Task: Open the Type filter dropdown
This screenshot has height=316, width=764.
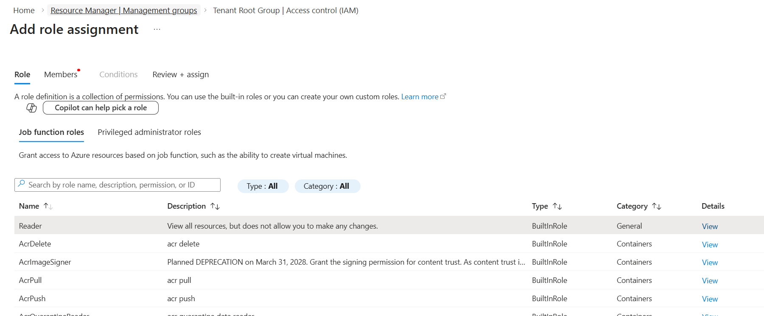Action: pos(263,186)
